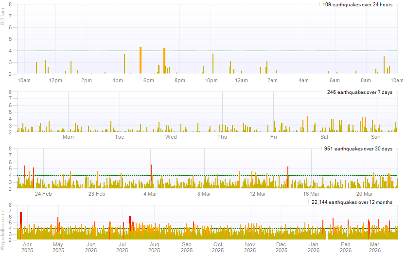406x258 pixels.
Task: Click the '12am' tick on the 24-hour chart
Action: 241,80
